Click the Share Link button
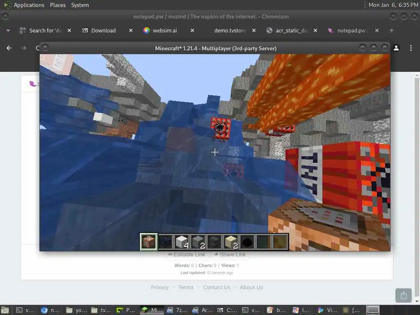Viewport: 420px width, 315px height. coord(230,254)
